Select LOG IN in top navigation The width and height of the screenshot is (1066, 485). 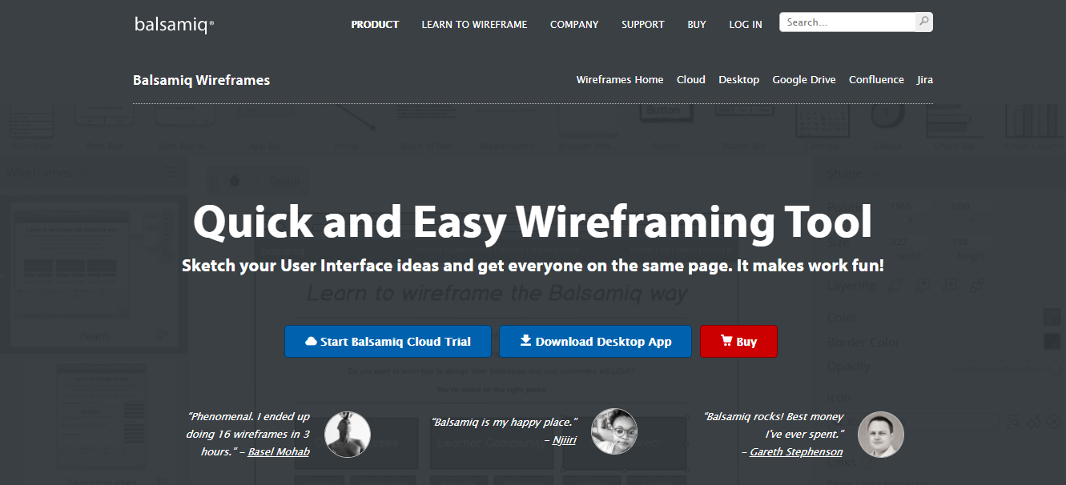(x=745, y=25)
